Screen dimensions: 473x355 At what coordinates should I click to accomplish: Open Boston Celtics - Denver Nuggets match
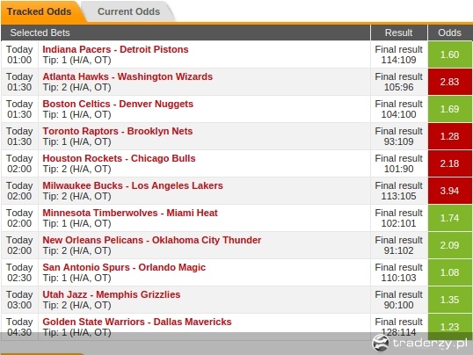pos(118,104)
